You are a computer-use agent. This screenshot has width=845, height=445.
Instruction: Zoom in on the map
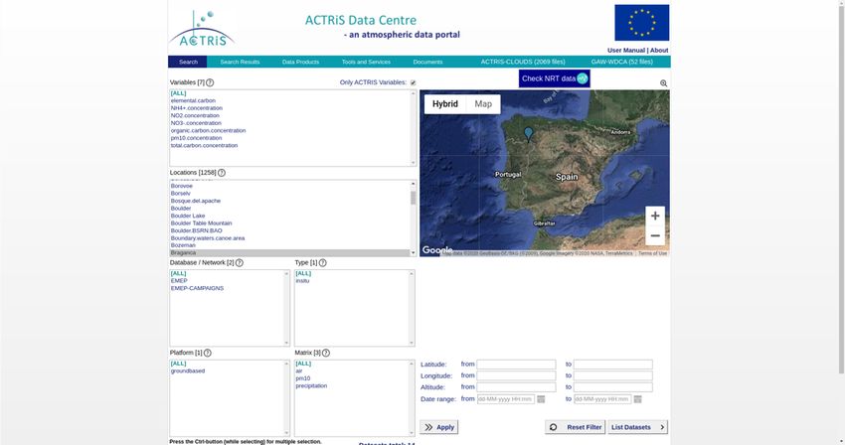(x=655, y=216)
